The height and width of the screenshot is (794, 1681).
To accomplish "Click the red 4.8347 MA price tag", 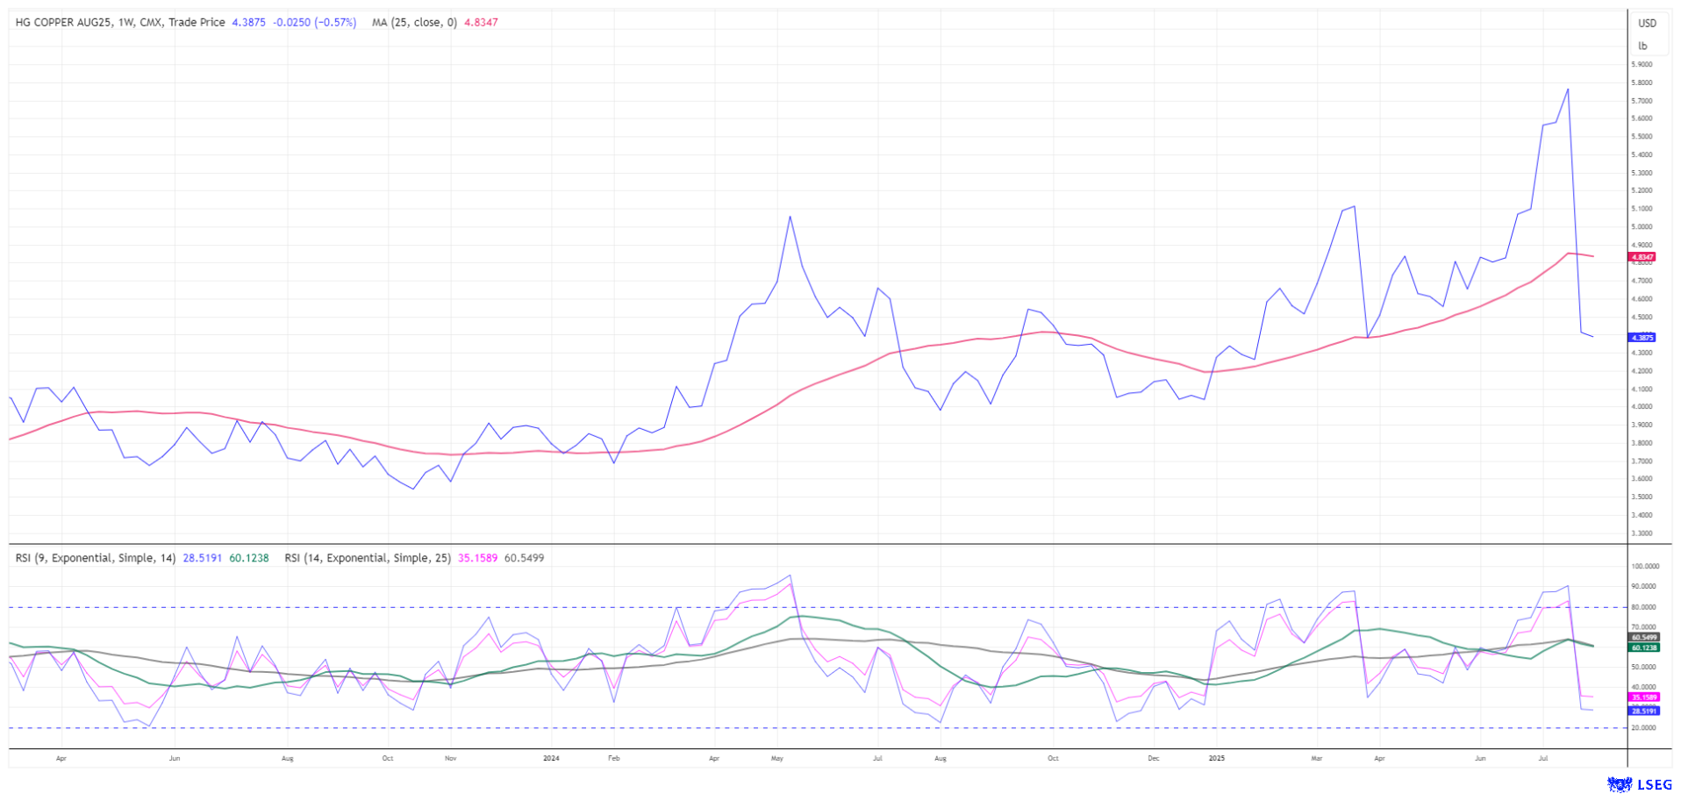I will 1642,258.
